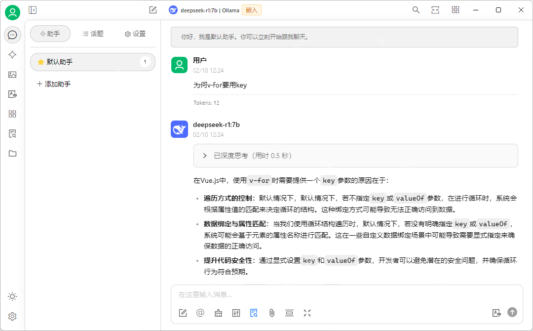Click the translate icon beside send button
Screen dimensions: 533x331
click(496, 313)
